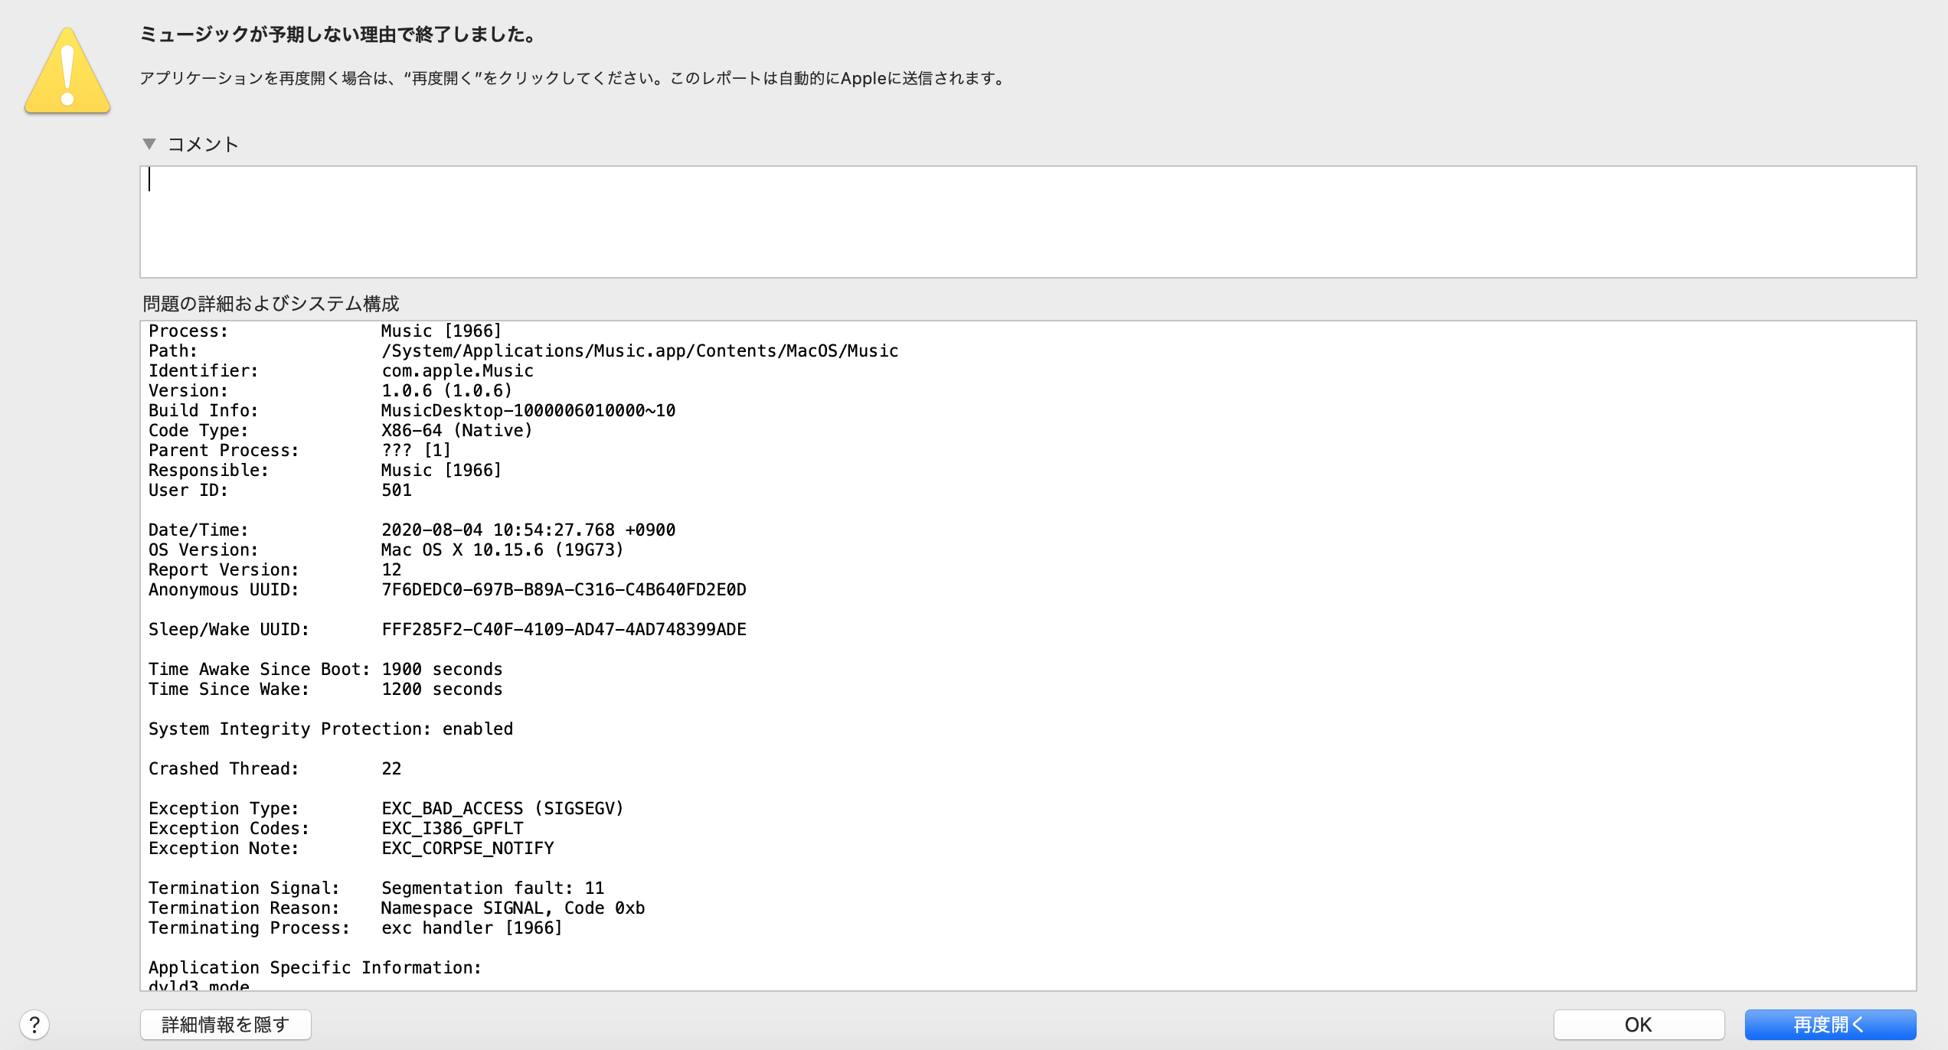Click the Music.app path line in the report

point(639,351)
